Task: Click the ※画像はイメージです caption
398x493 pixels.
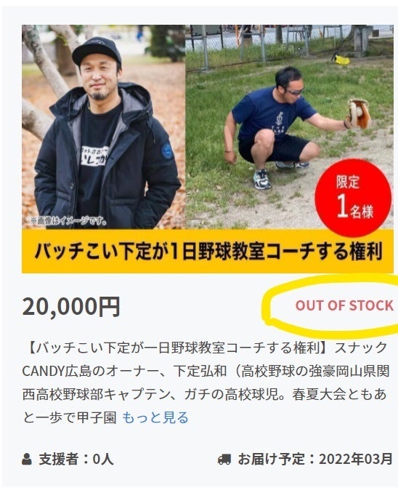Action: tap(68, 221)
